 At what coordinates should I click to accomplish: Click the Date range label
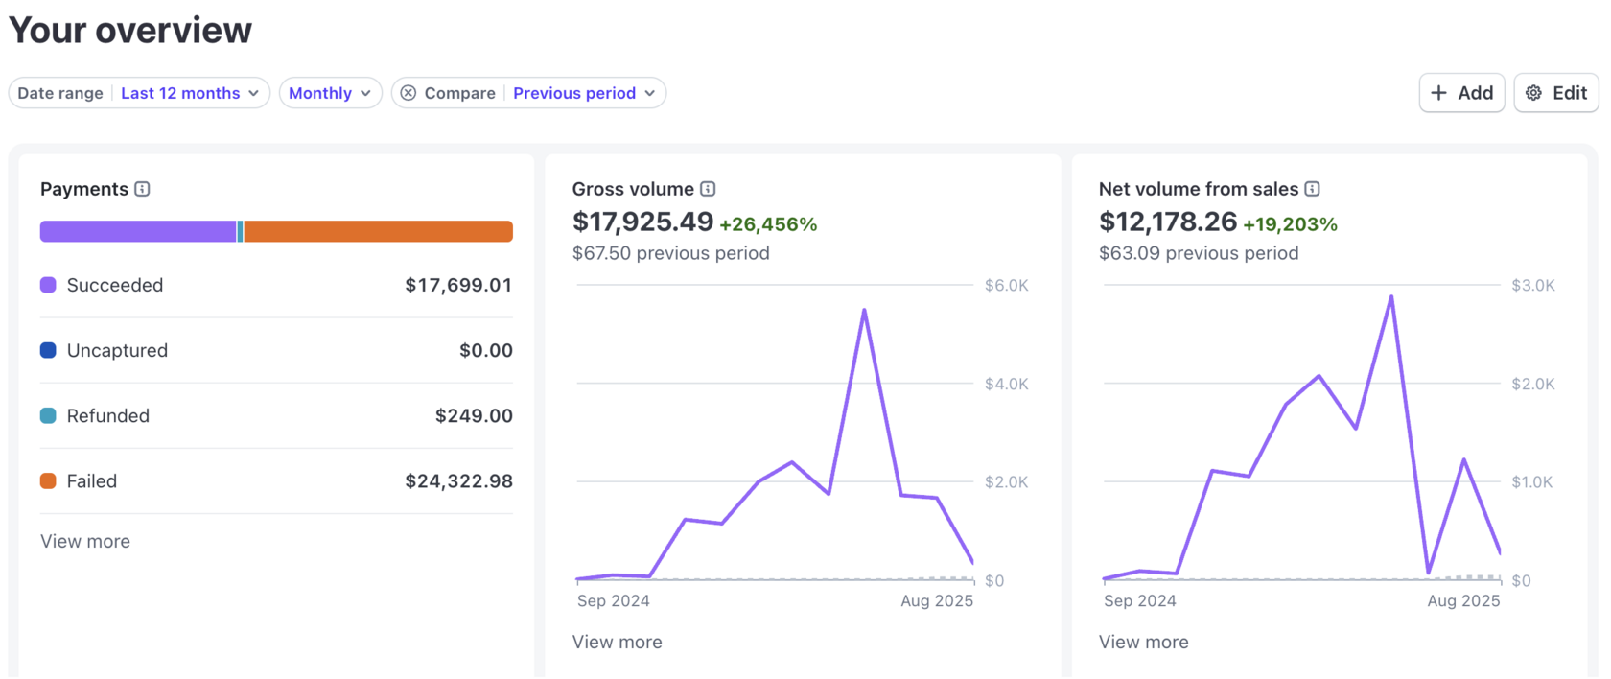coord(60,93)
